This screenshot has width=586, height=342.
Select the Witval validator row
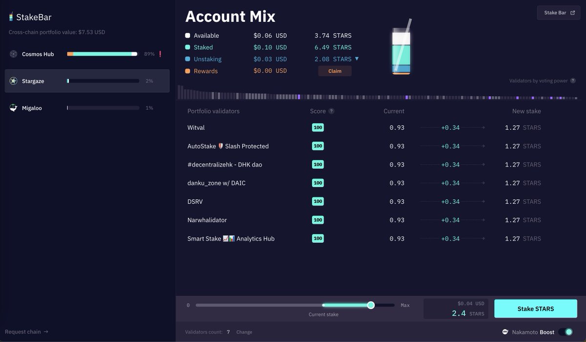pos(364,128)
